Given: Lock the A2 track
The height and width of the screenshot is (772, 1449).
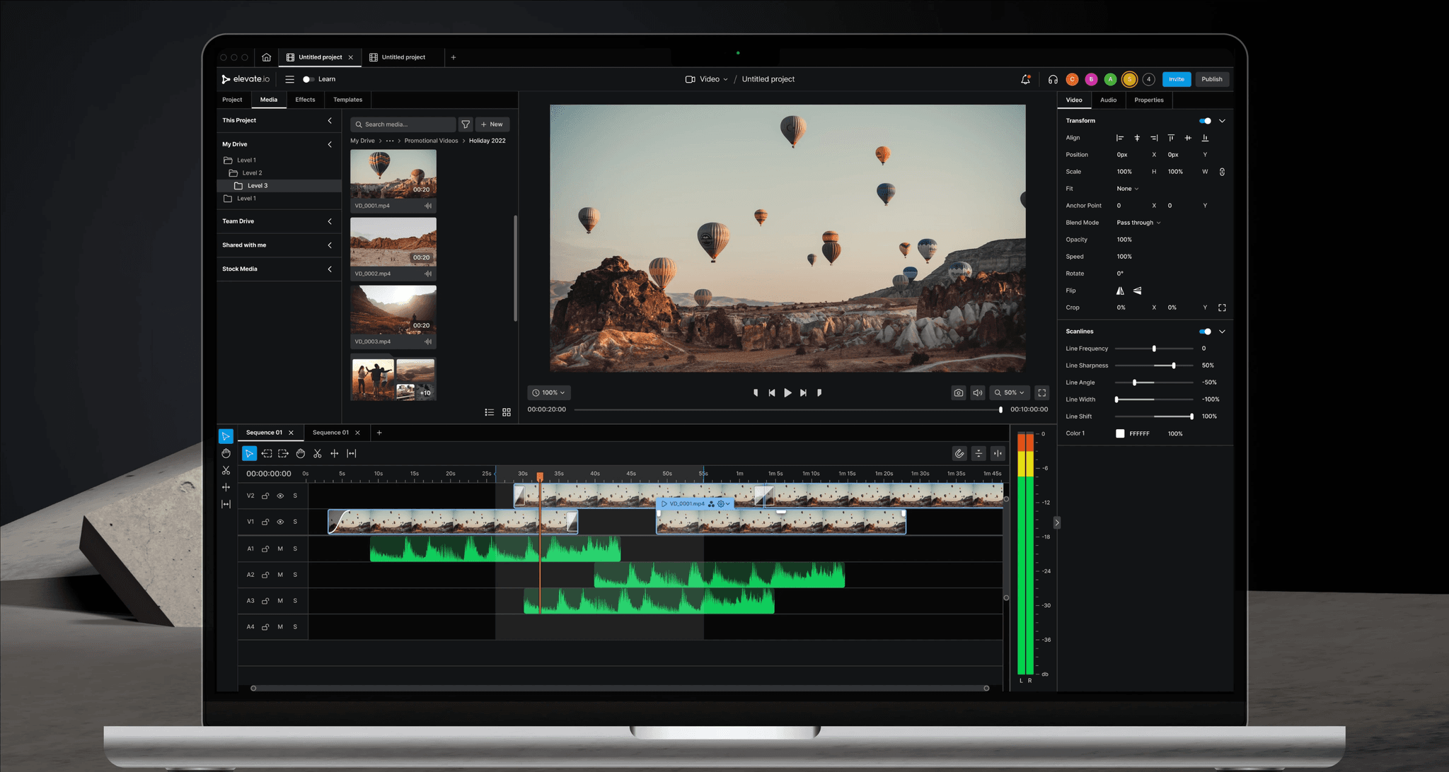Looking at the screenshot, I should (x=265, y=575).
